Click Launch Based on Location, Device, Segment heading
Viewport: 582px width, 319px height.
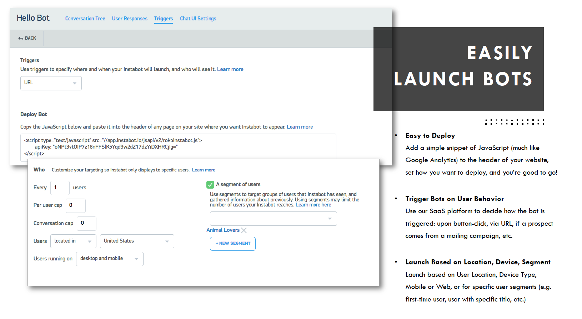coord(478,262)
